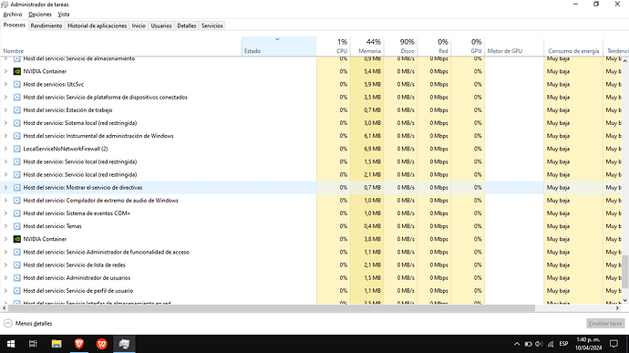Switch to Historial de aplicaciones tab
Viewport: 629px width, 353px height.
pyautogui.click(x=97, y=26)
